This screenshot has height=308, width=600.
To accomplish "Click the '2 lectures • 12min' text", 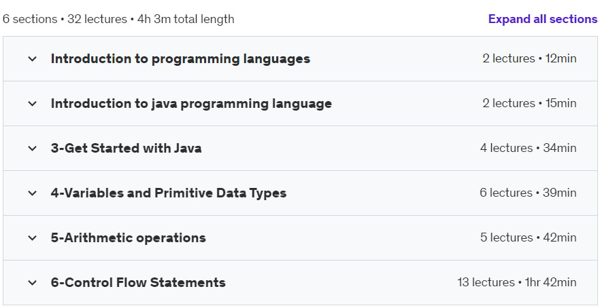I will 529,58.
